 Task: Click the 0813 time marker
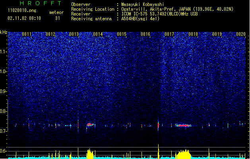point(74,34)
